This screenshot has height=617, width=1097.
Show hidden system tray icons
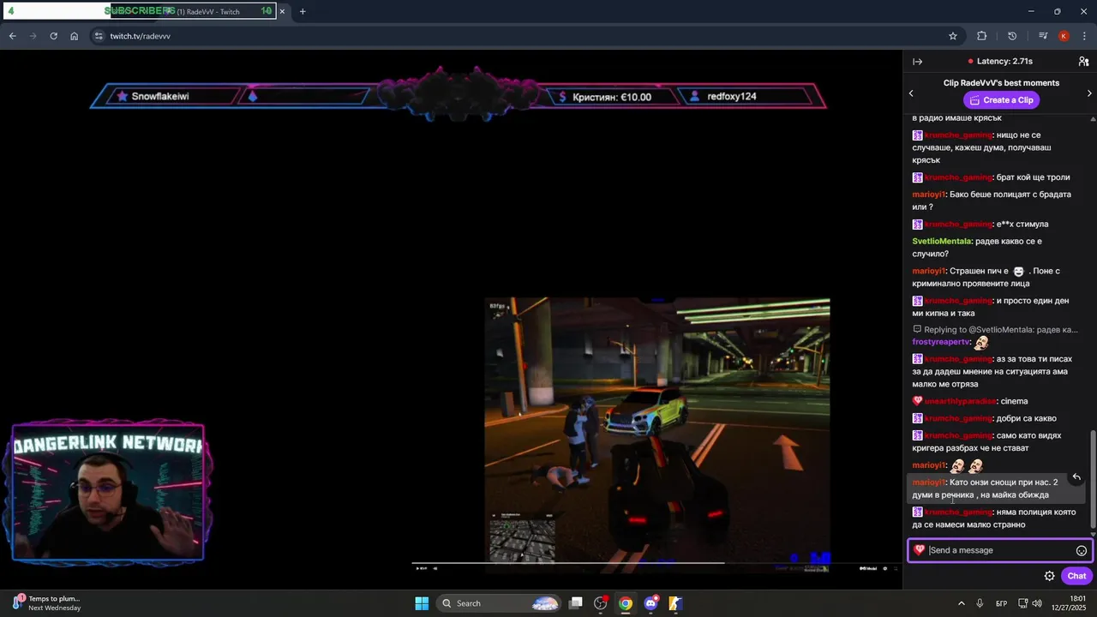(961, 603)
